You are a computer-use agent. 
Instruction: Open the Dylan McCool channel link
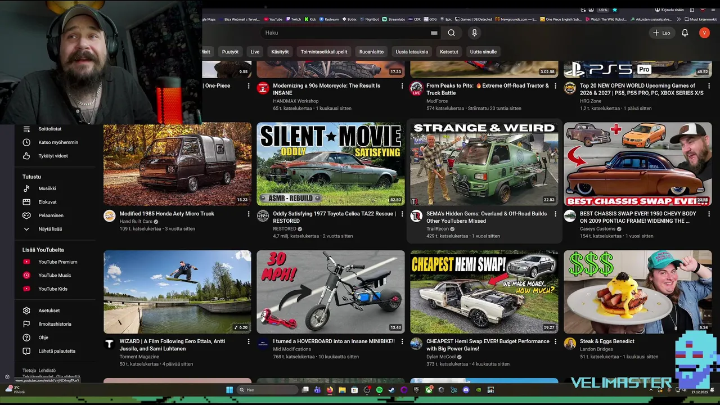(440, 357)
